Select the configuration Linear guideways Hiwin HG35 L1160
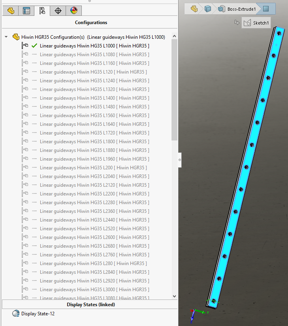288x326 pixels. pos(94,63)
